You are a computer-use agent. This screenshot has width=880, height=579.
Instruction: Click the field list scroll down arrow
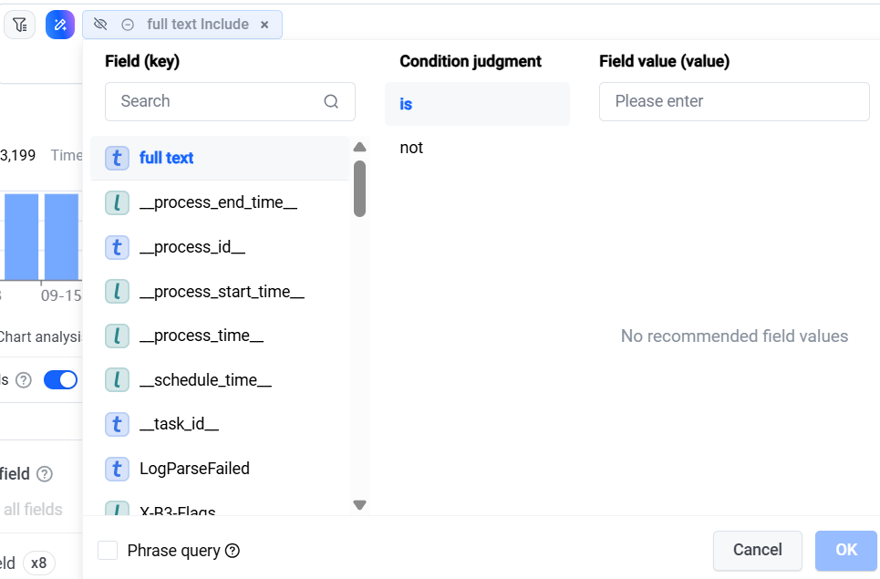[x=359, y=505]
